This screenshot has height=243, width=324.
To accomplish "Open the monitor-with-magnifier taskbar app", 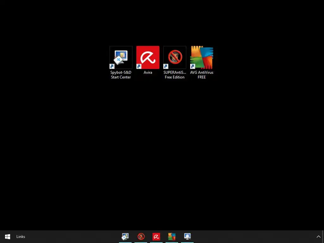I will (x=187, y=237).
